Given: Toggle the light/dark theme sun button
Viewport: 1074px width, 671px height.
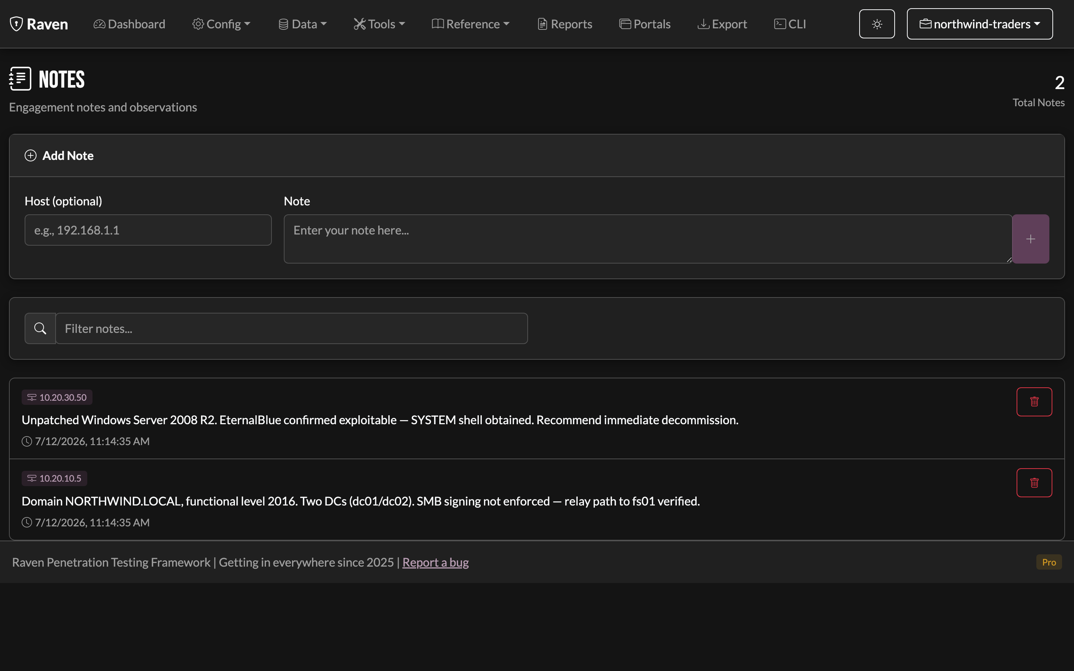Looking at the screenshot, I should [876, 24].
